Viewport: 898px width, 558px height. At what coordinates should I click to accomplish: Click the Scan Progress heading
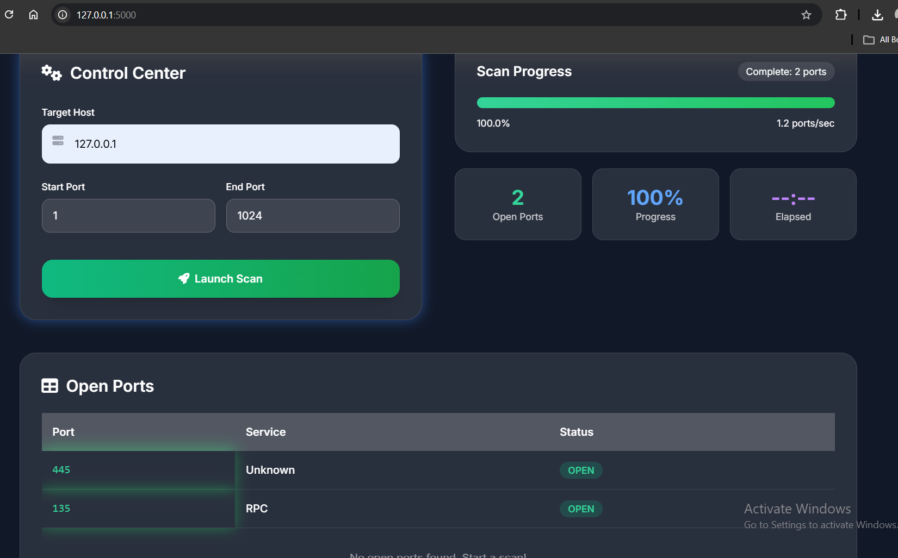pos(524,72)
